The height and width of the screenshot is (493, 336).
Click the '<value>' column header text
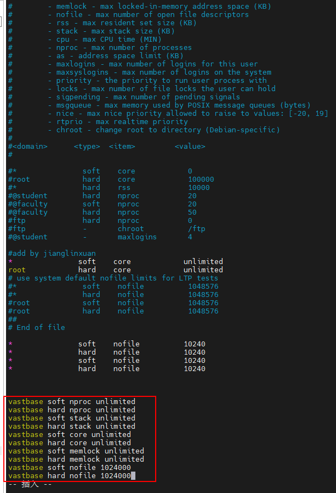click(190, 146)
